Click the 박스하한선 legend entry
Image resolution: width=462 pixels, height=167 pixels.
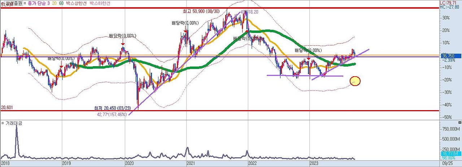100,3
